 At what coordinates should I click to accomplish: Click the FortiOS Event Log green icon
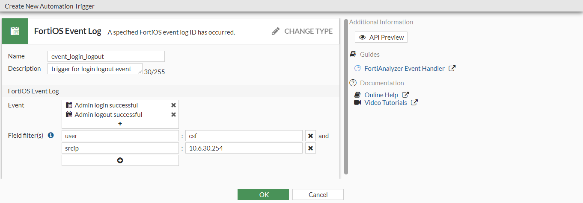15,31
